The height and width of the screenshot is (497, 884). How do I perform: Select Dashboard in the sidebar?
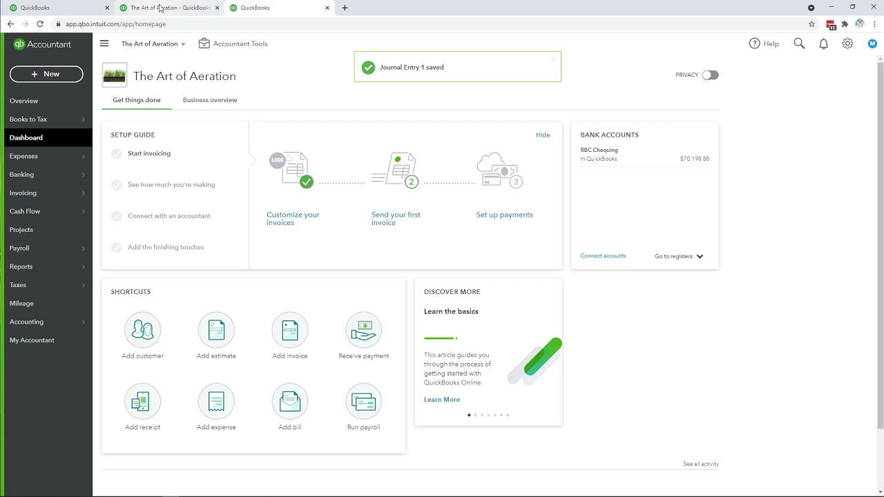(x=46, y=138)
